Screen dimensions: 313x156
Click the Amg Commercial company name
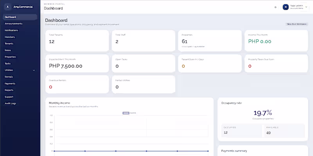[23, 7]
